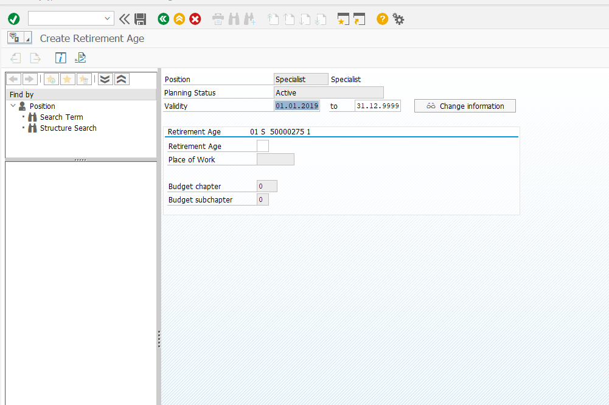609x405 pixels.
Task: Click the Last Page icon
Action: pyautogui.click(x=321, y=19)
